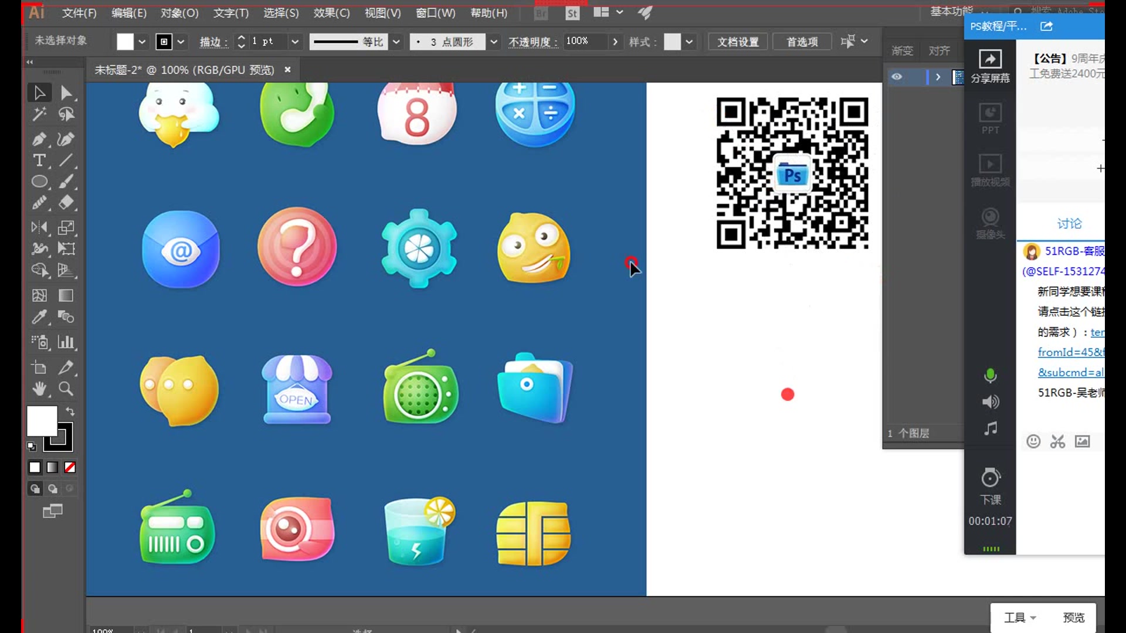Open variable width profile dropdown
Screen dimensions: 1126x633
click(x=396, y=42)
